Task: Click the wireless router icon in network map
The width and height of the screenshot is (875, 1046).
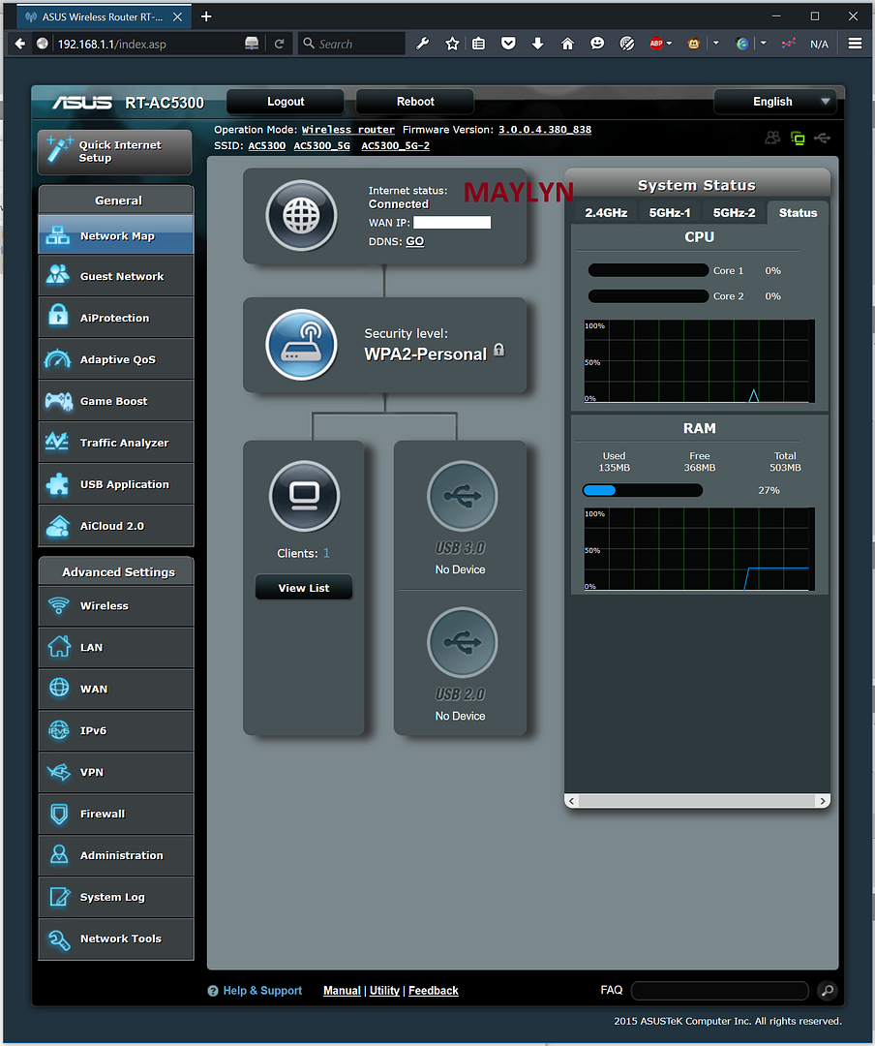Action: coord(301,345)
